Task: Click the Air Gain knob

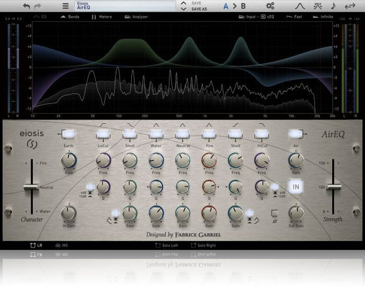Action: click(296, 160)
